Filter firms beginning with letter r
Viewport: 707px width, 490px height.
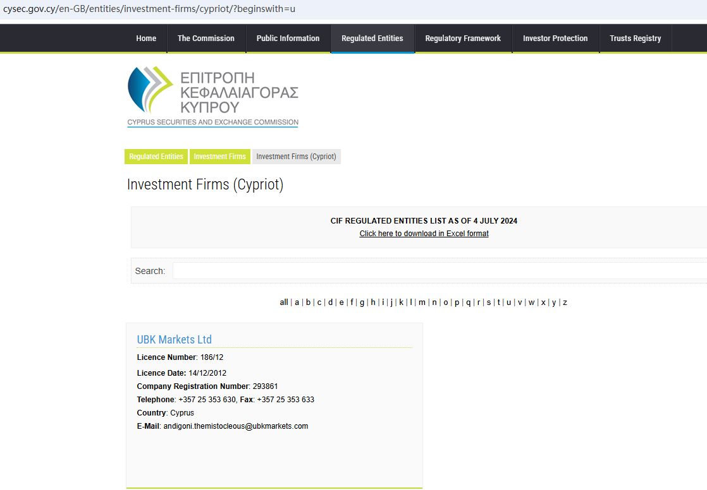(479, 302)
